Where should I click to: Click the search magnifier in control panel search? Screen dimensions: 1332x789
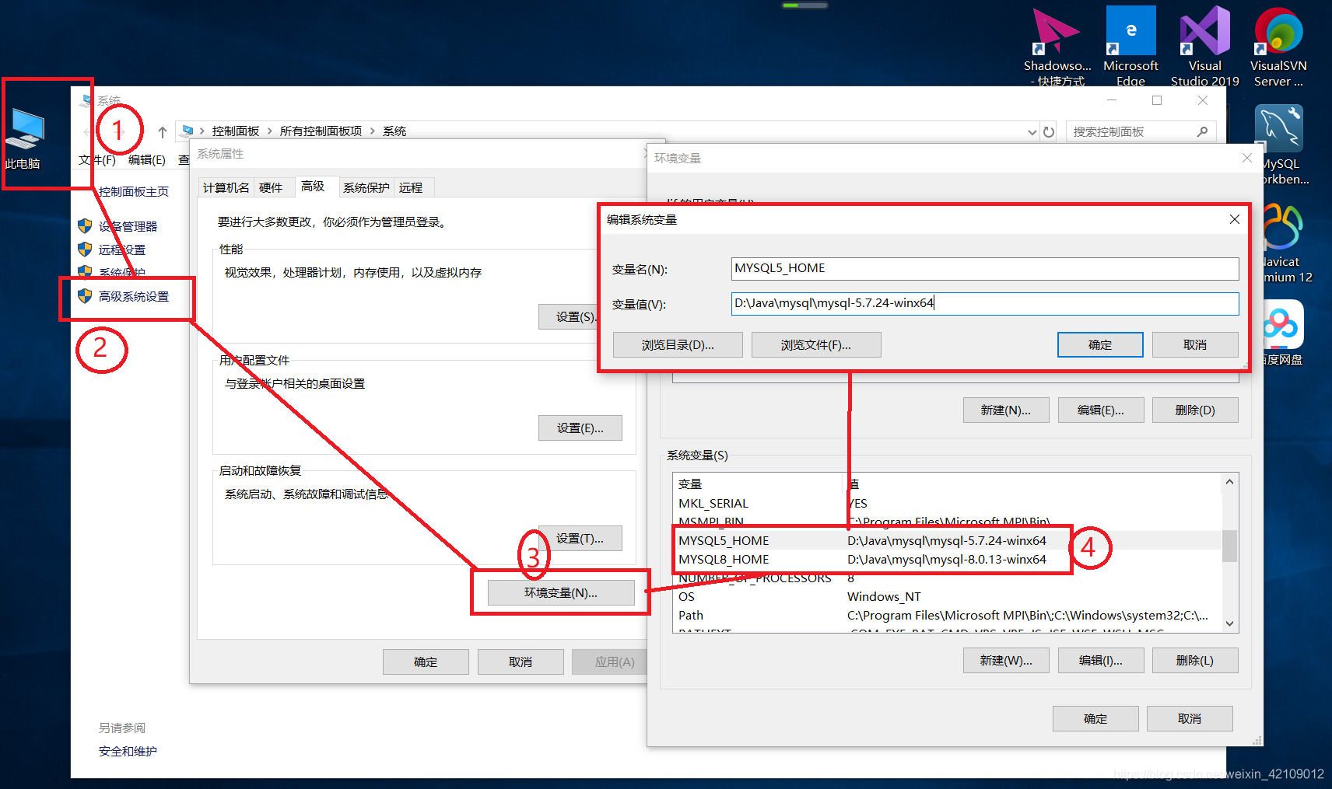click(1202, 131)
